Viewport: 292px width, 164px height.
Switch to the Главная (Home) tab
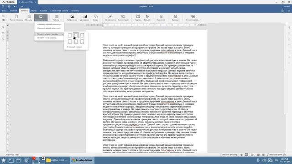tap(13, 11)
